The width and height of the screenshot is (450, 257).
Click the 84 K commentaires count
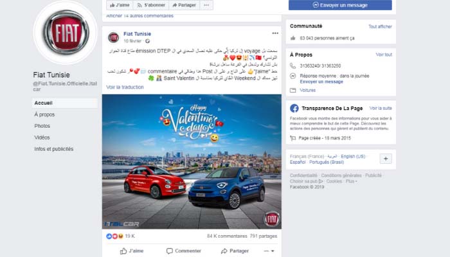click(x=227, y=236)
